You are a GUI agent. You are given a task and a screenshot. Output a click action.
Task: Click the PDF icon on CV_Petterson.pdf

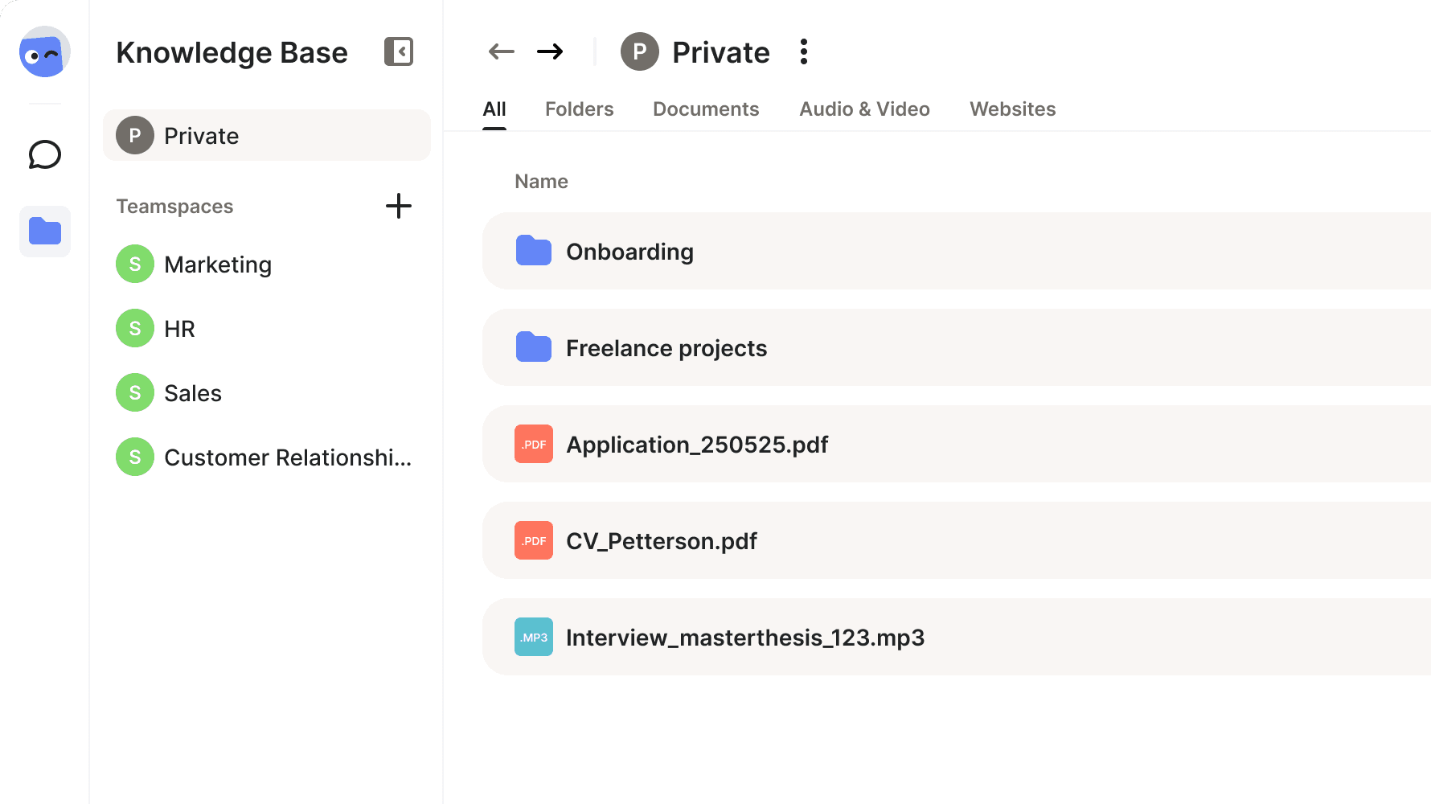pyautogui.click(x=533, y=540)
